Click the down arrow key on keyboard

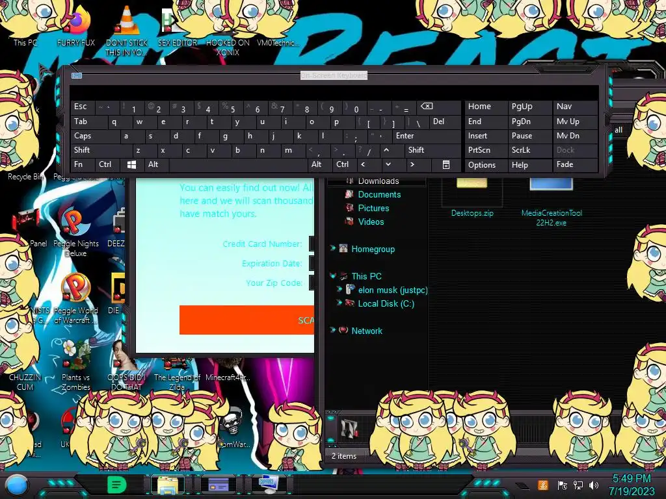pyautogui.click(x=388, y=164)
